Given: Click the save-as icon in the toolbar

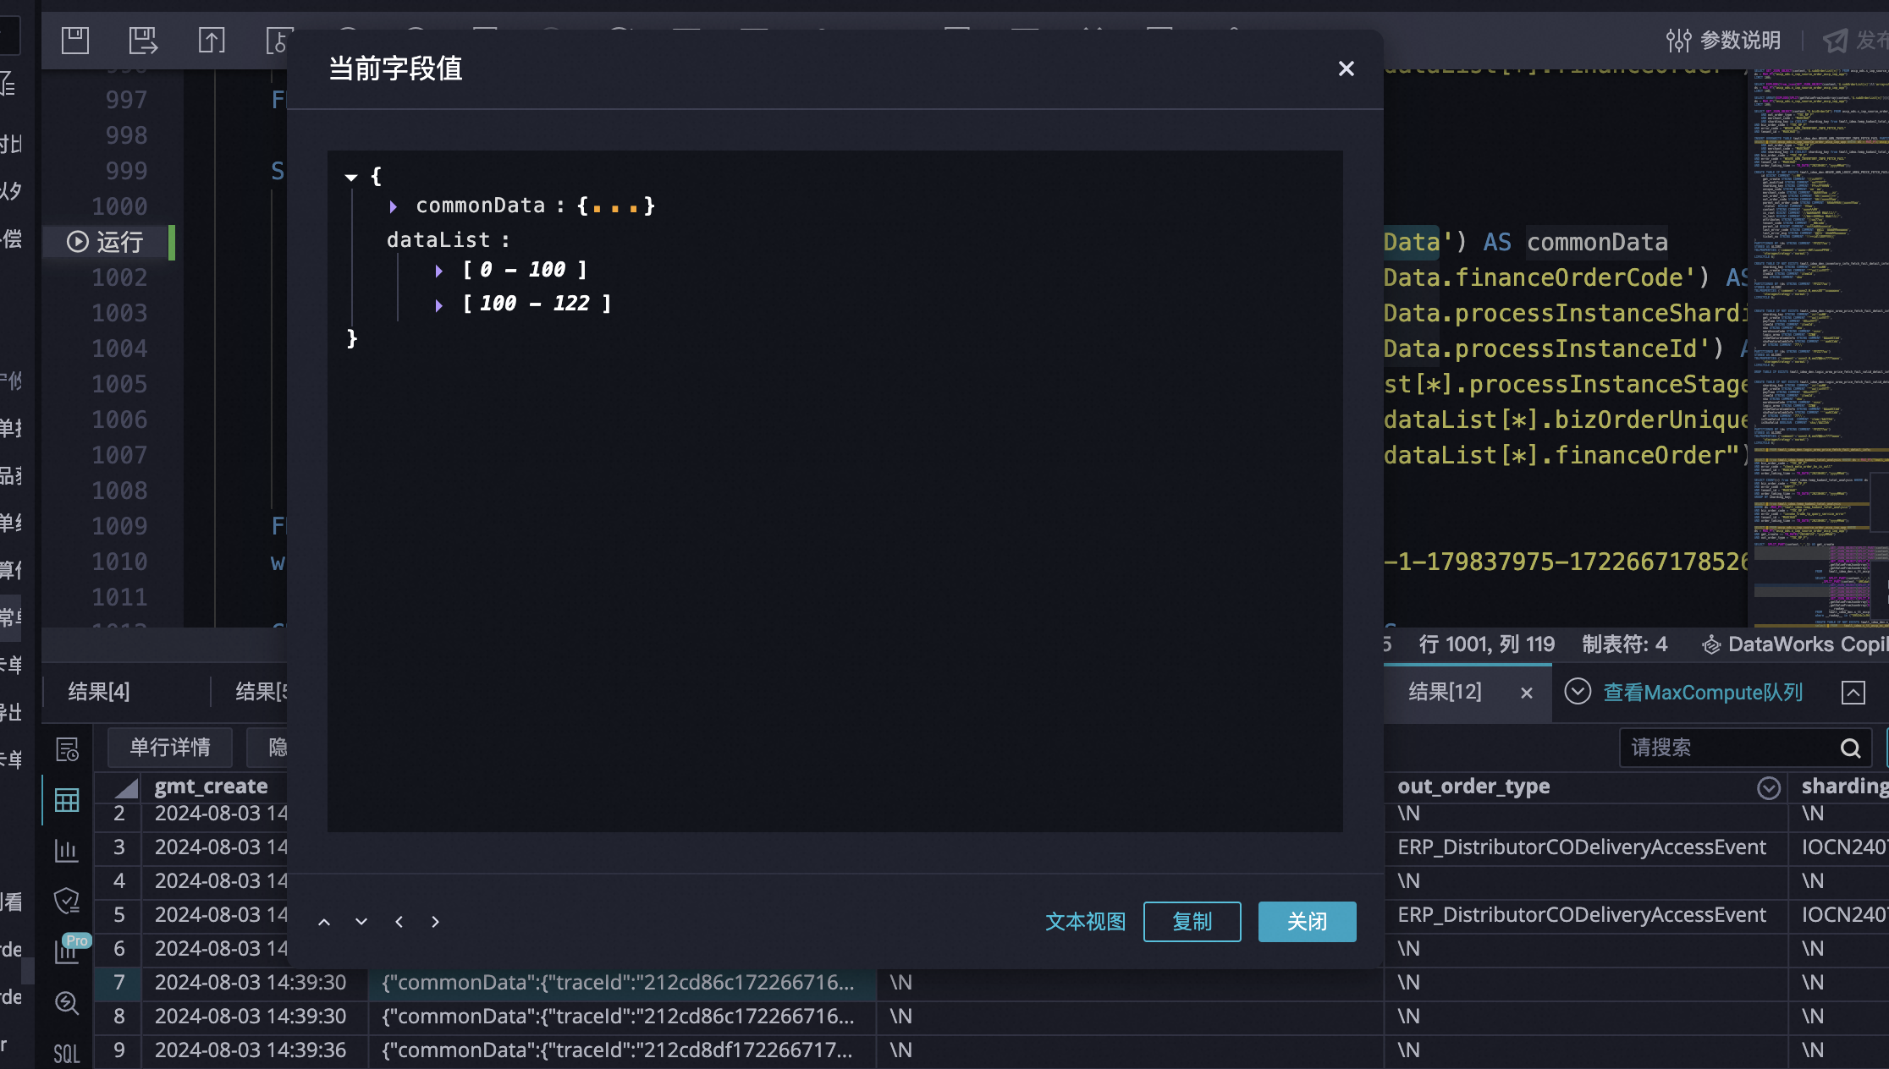Looking at the screenshot, I should 143,40.
